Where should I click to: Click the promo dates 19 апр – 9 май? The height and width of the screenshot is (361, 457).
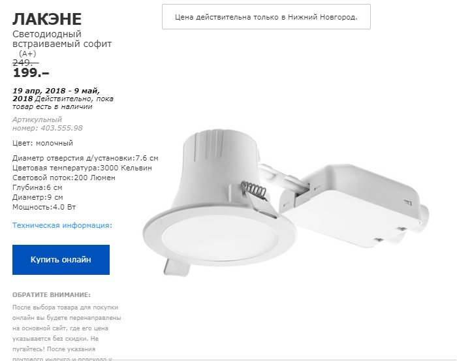tap(56, 95)
